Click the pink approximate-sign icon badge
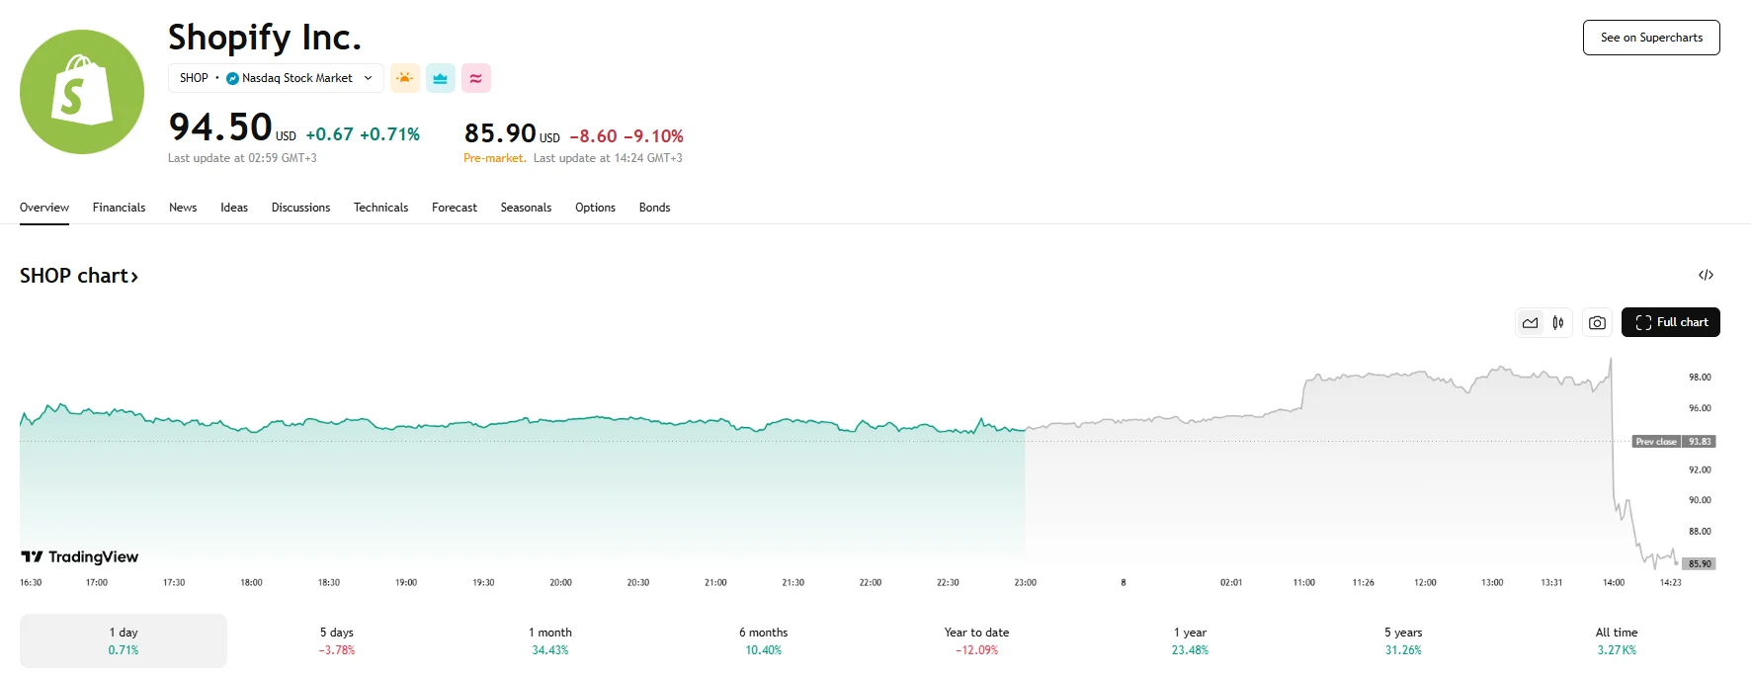Screen dimensions: 1751x677 (x=476, y=78)
